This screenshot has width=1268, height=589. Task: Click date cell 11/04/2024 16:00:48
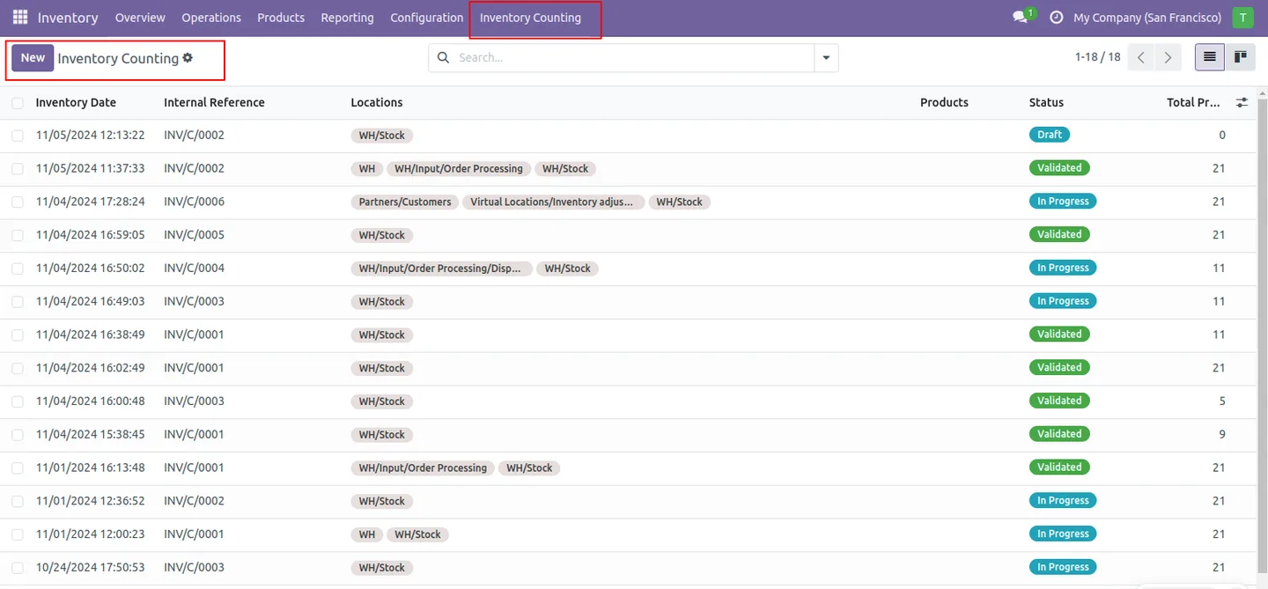coord(91,401)
